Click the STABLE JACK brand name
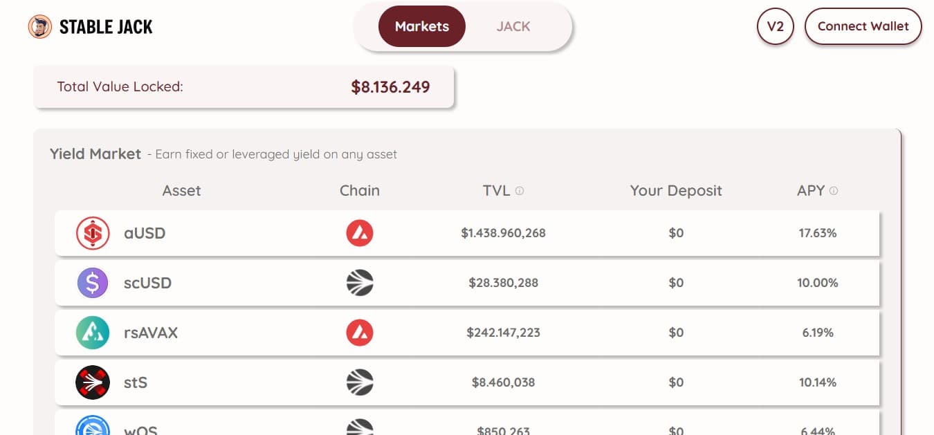 coord(106,27)
